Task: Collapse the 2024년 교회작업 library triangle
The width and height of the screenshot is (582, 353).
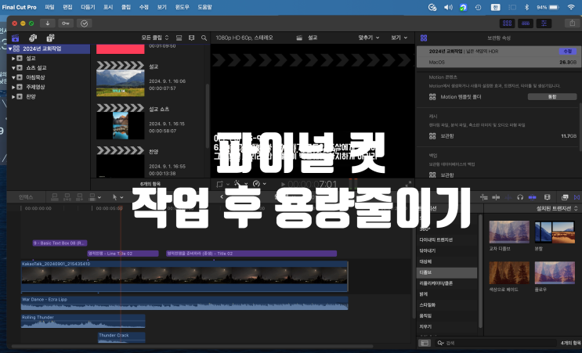Action: click(10, 49)
